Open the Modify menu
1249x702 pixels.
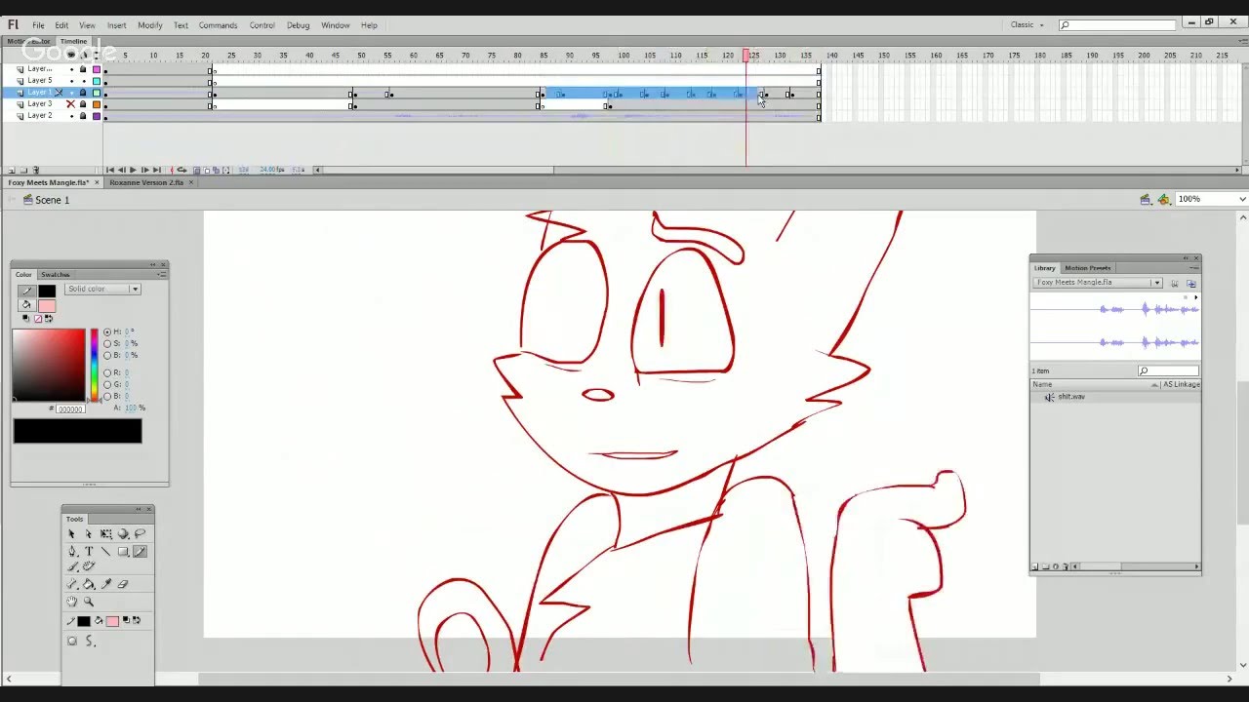[150, 25]
